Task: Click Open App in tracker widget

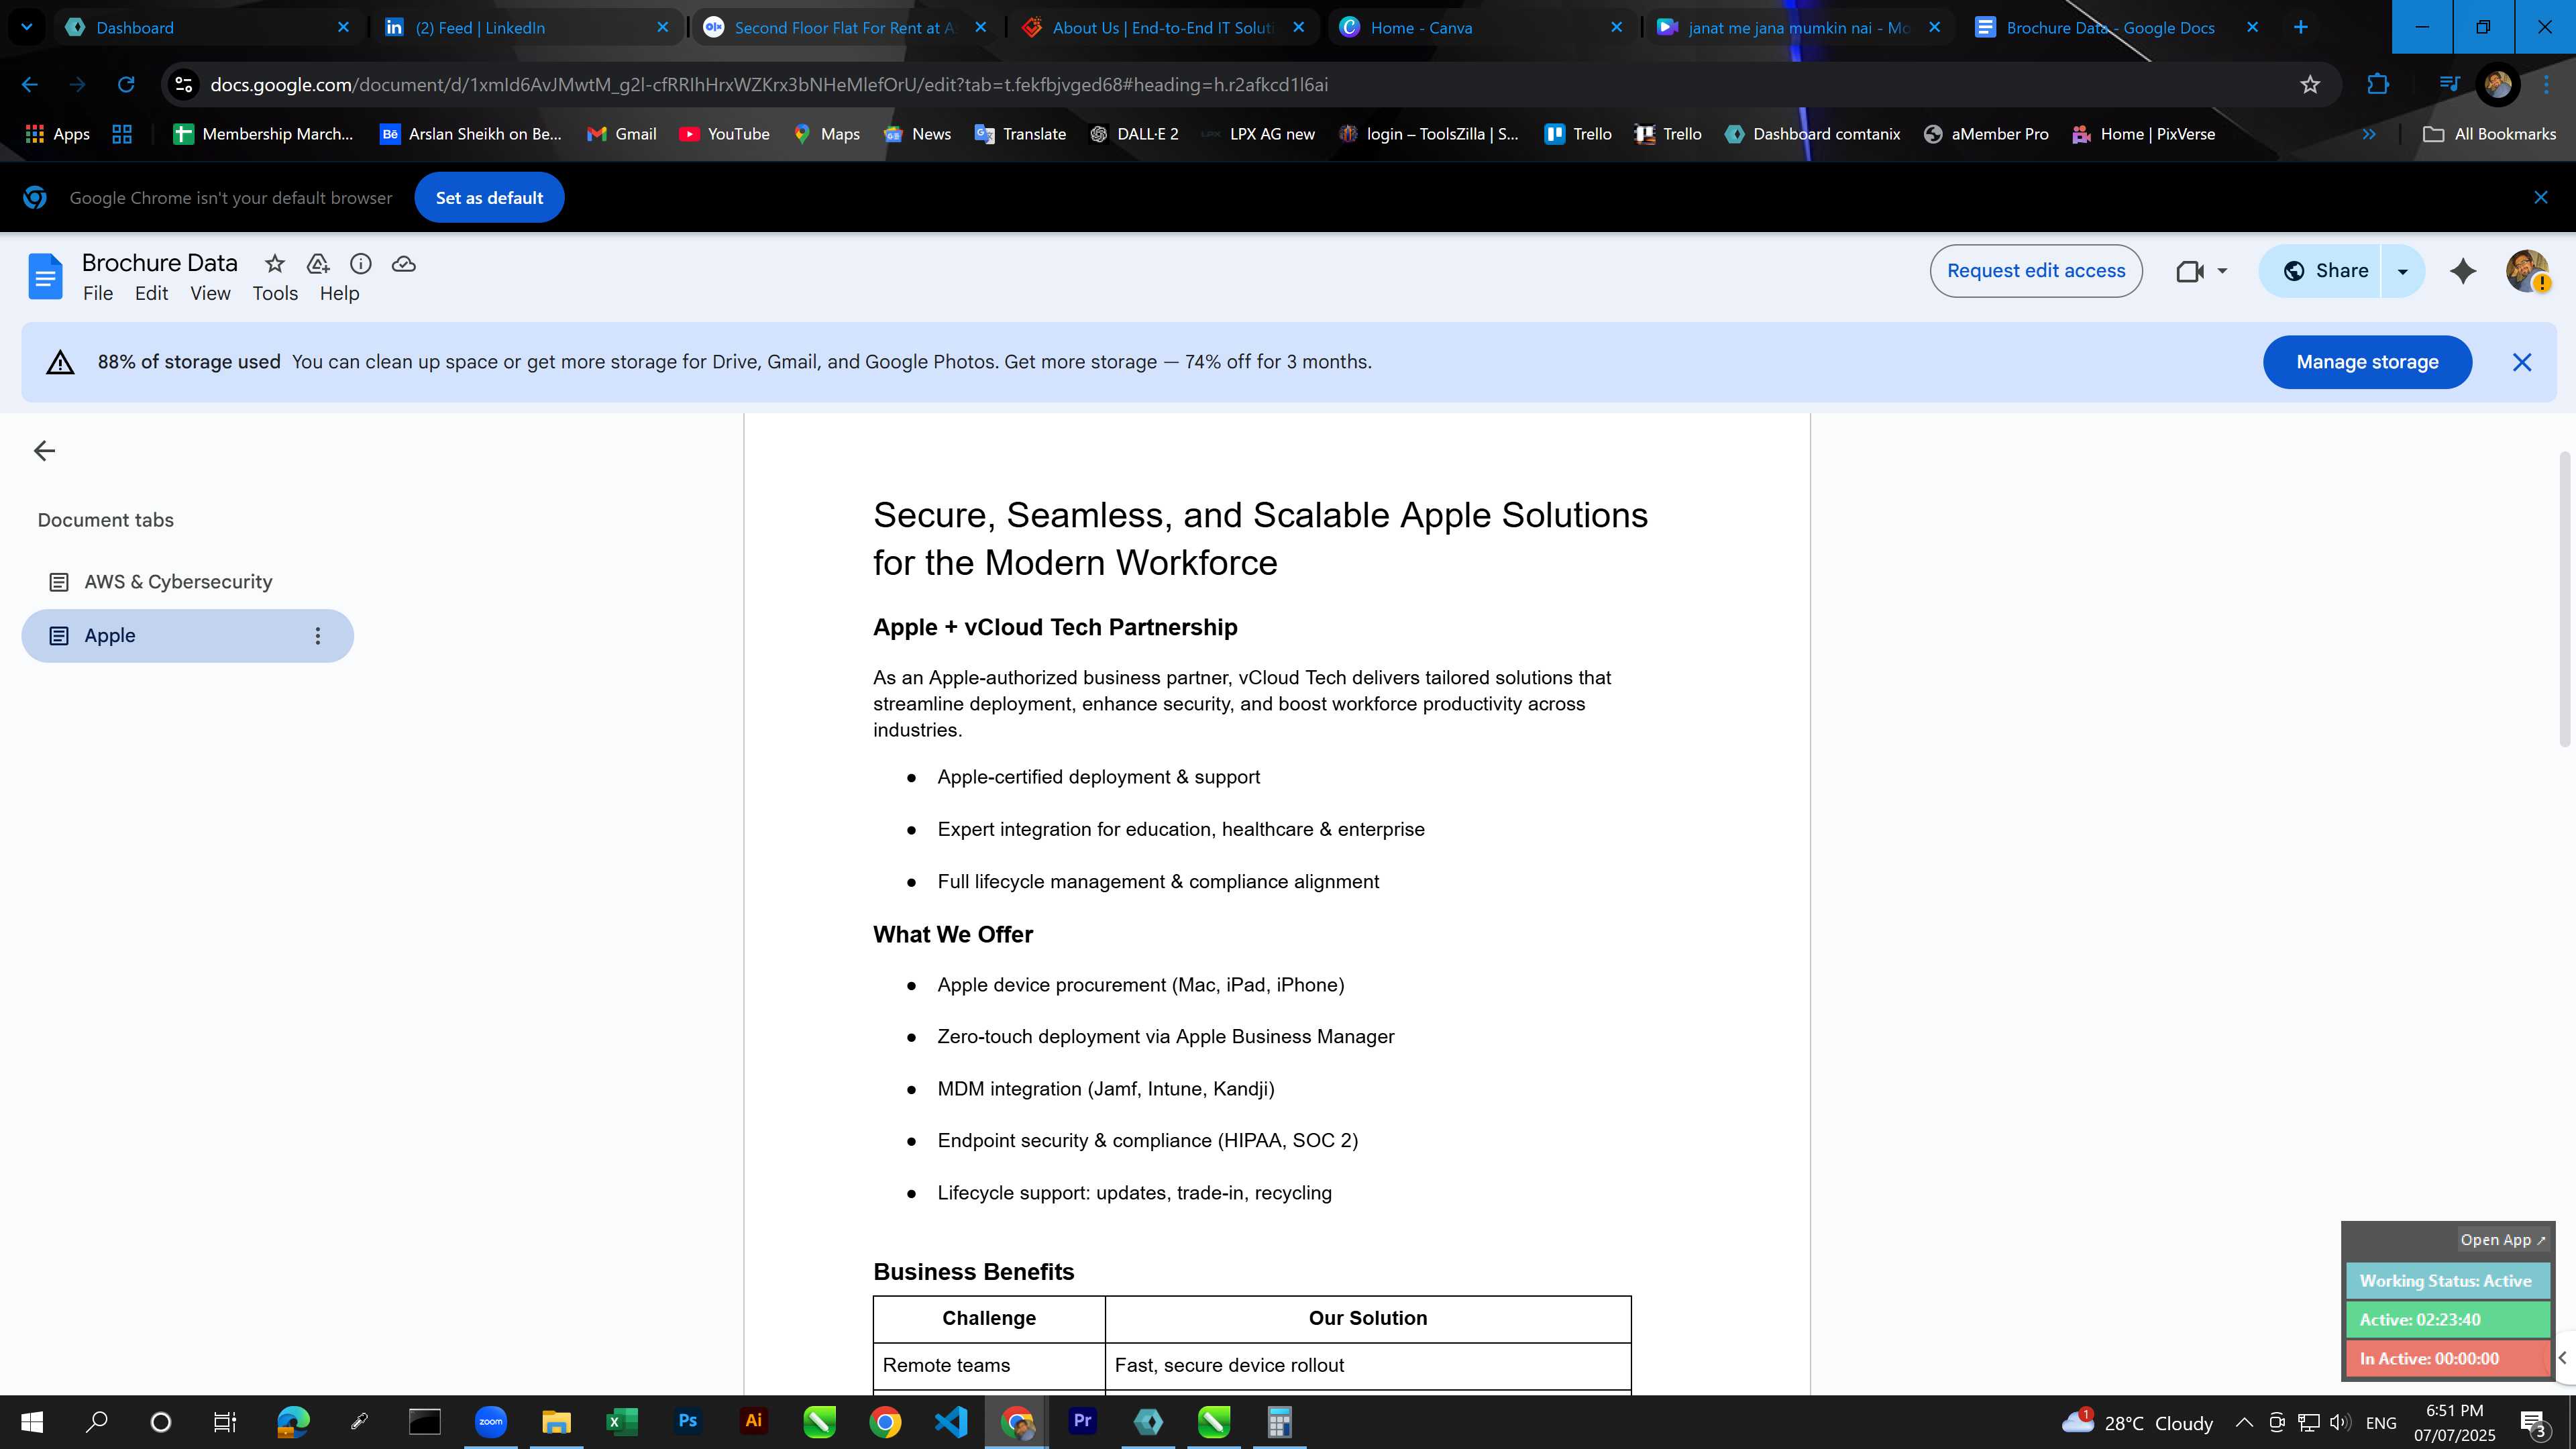Action: coord(2503,1240)
